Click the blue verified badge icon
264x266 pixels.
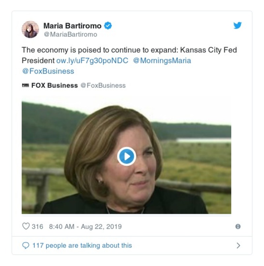[108, 26]
